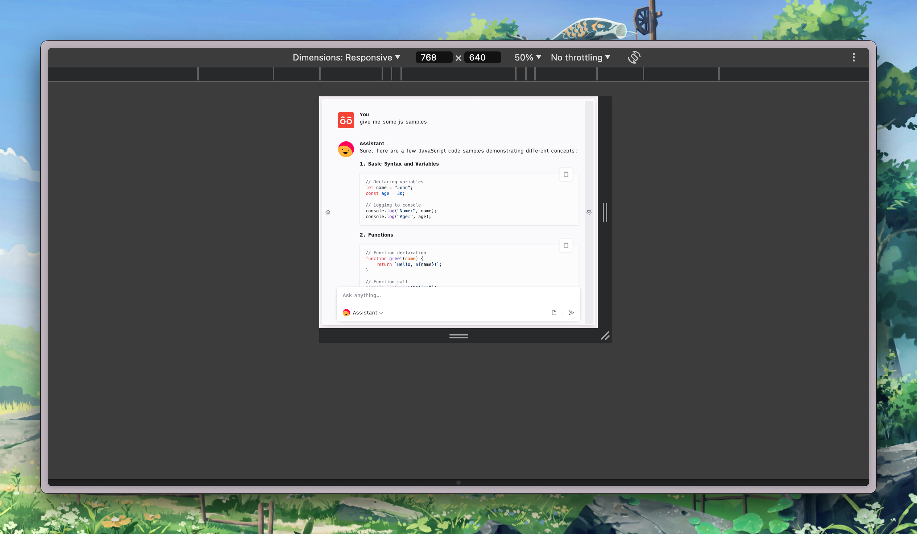Open the No throttling dropdown
The width and height of the screenshot is (917, 534).
(580, 58)
